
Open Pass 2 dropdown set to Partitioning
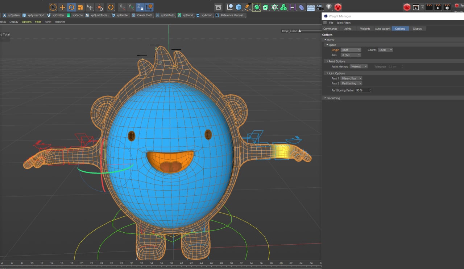click(351, 83)
